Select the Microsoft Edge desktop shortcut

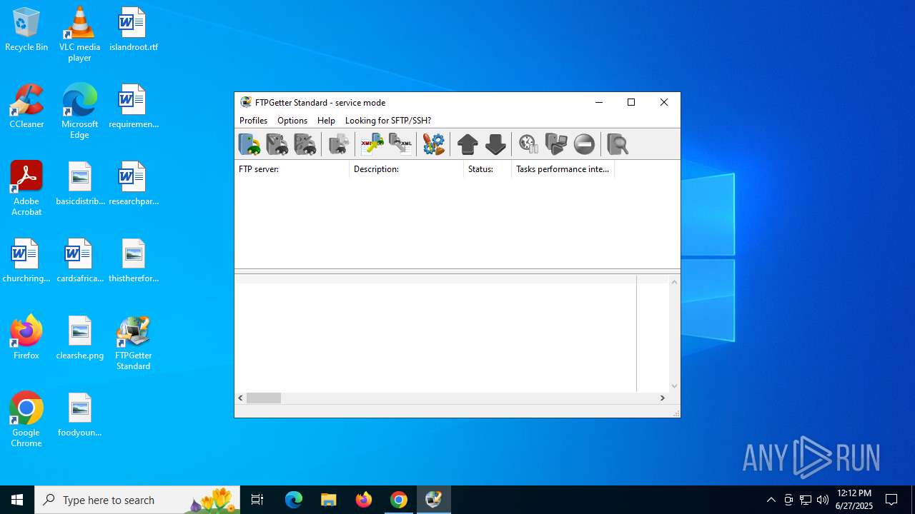79,111
